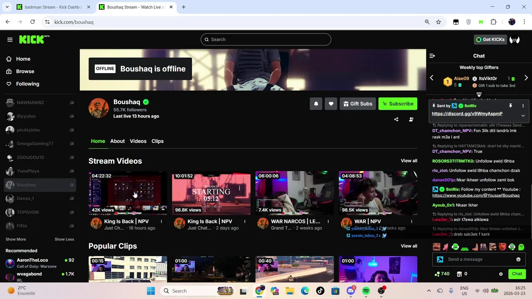This screenshot has height=299, width=532.
Task: Collapse the gifters leaderboard with the down handle
Action: [x=479, y=95]
